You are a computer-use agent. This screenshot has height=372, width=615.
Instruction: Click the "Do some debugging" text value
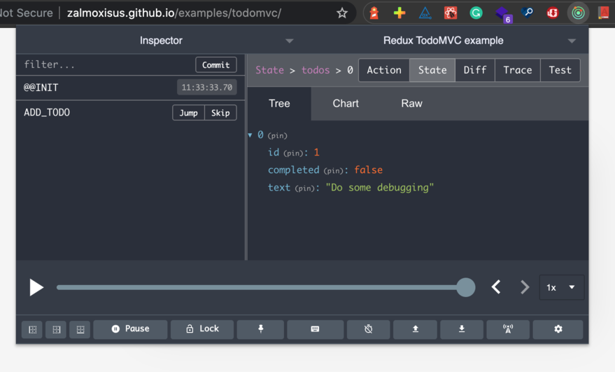pos(380,188)
